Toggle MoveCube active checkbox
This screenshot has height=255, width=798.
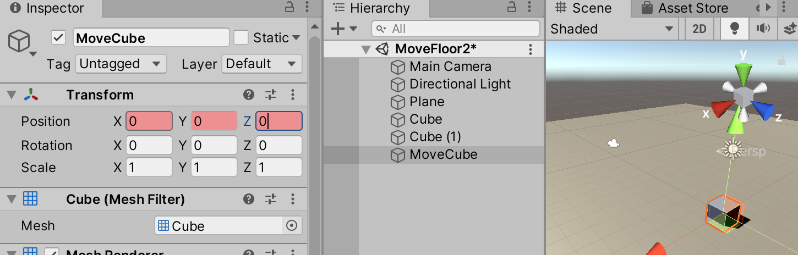(58, 37)
